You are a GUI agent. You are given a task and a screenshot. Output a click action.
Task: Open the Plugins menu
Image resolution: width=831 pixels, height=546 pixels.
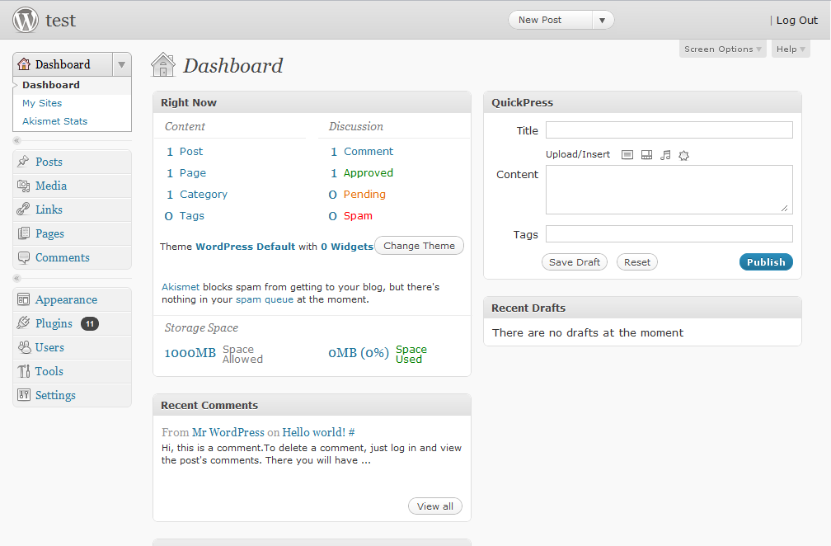click(54, 323)
